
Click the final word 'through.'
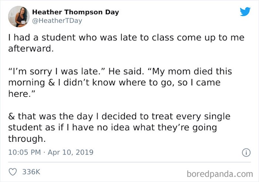pyautogui.click(x=26, y=139)
